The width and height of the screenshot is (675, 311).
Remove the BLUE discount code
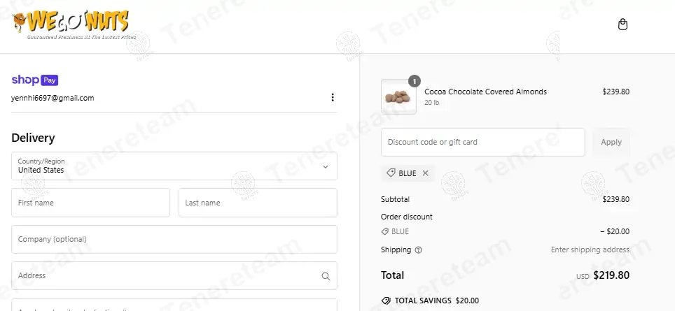point(425,173)
